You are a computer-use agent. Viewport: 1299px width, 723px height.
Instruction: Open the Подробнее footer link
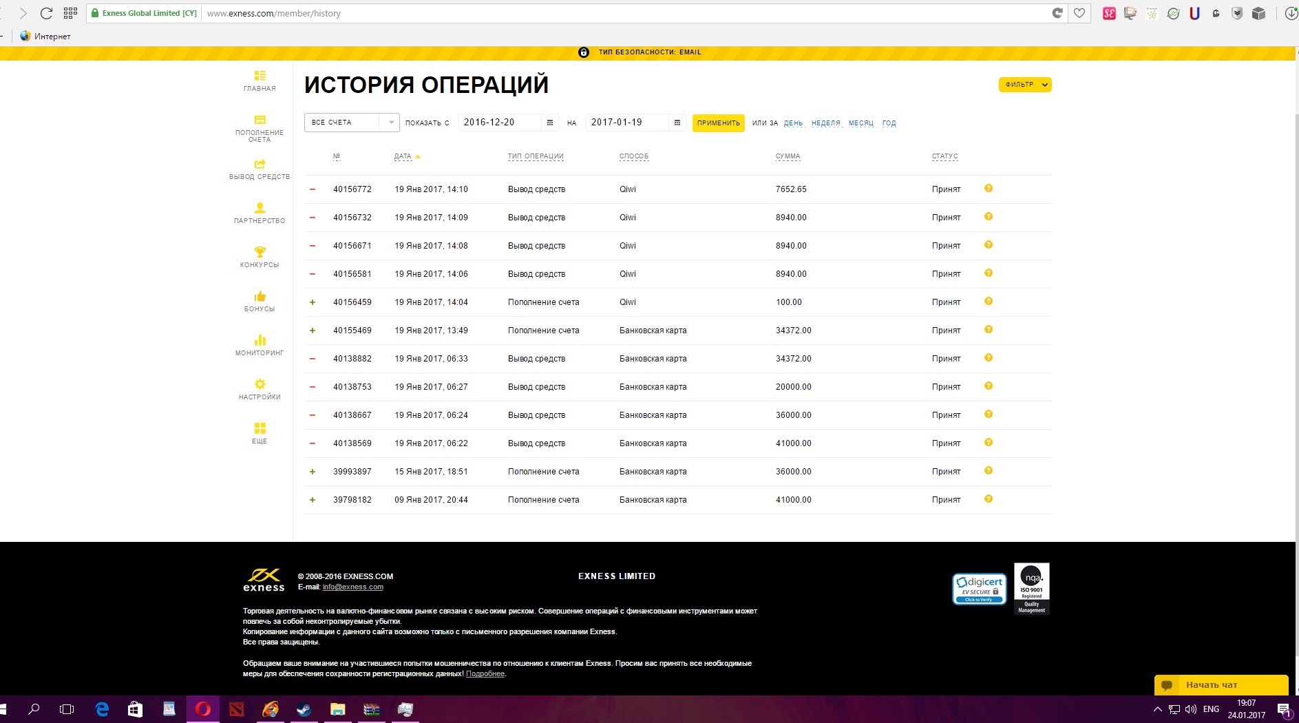[x=485, y=674]
